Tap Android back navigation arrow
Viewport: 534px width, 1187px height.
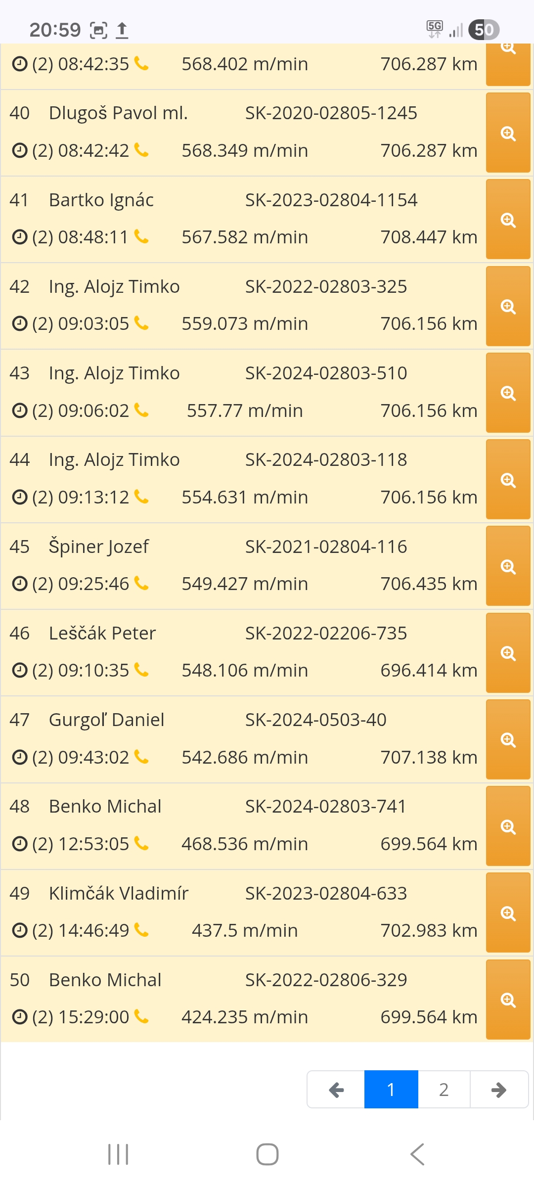(417, 1154)
